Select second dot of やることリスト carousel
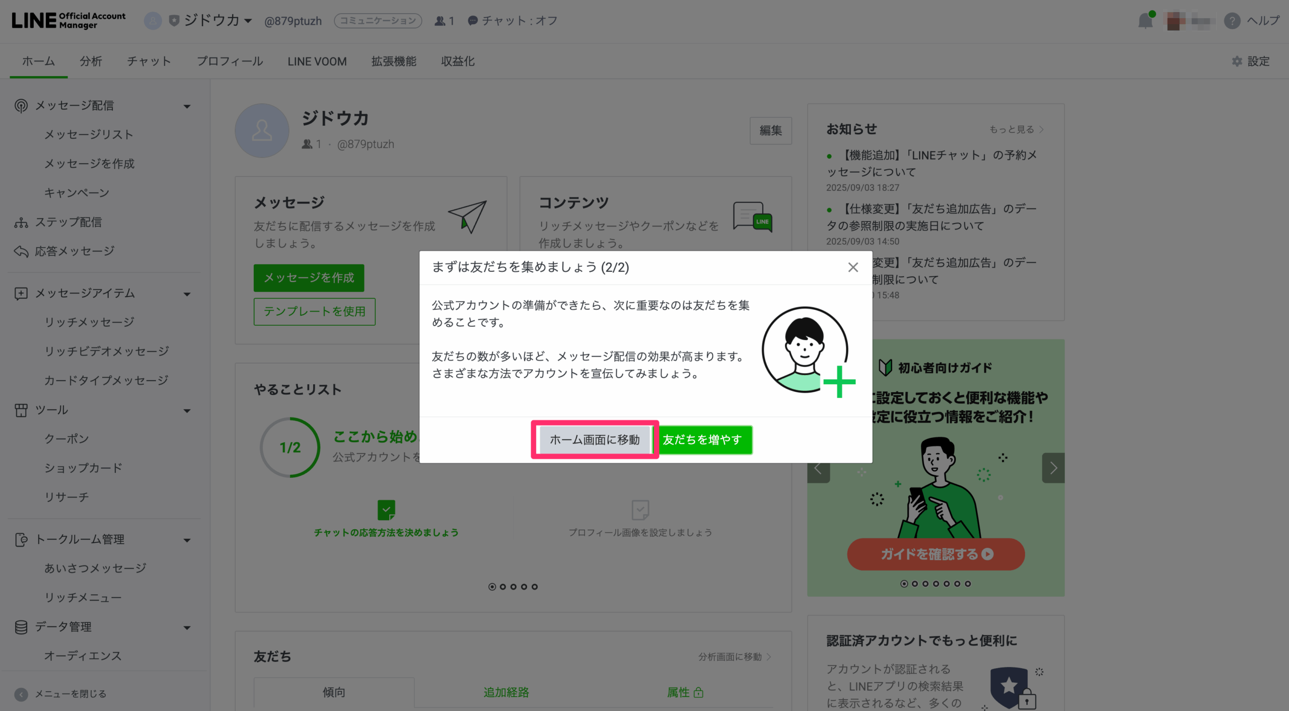 (x=503, y=587)
